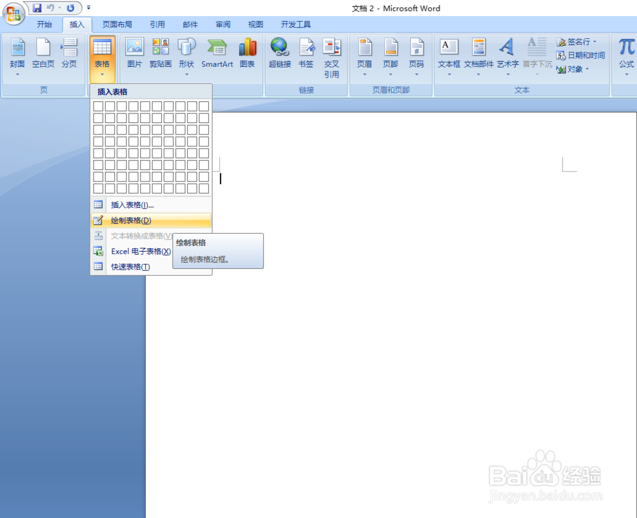Viewport: 637px width, 518px height.
Task: Switch to the 审阅 tab
Action: click(x=222, y=24)
